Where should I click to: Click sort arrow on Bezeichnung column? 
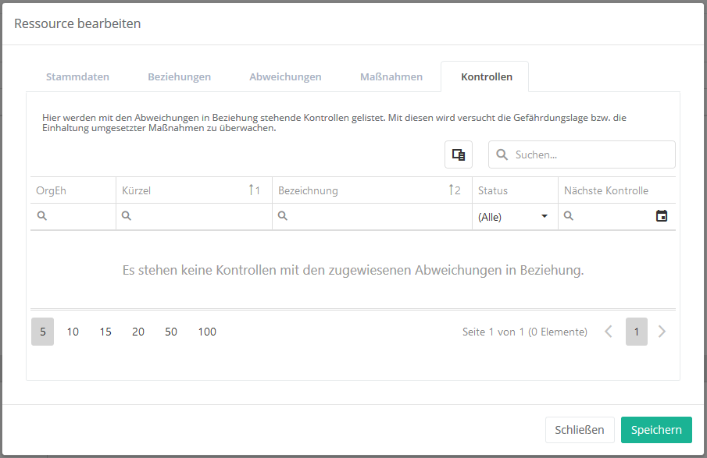[x=452, y=190]
